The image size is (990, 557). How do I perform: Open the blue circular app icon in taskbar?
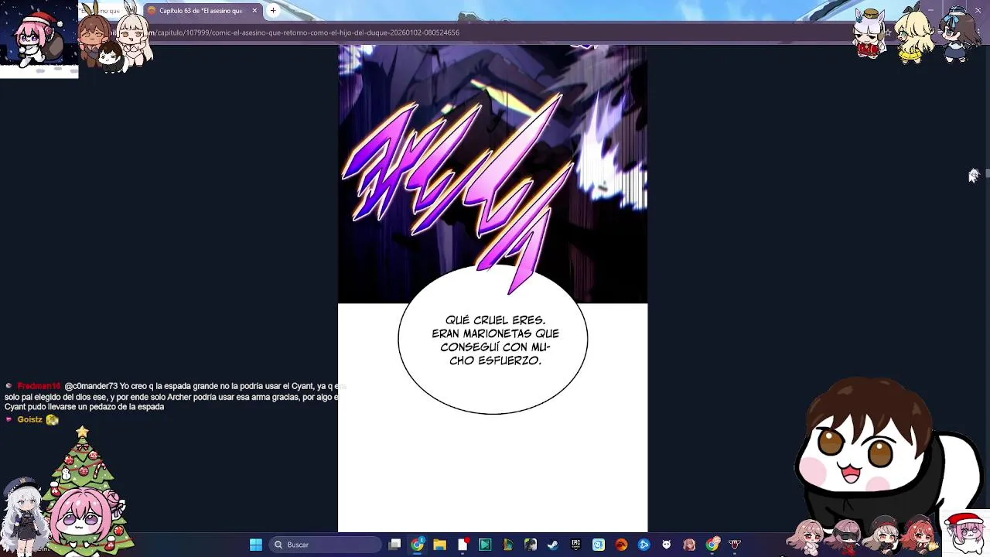coord(643,545)
